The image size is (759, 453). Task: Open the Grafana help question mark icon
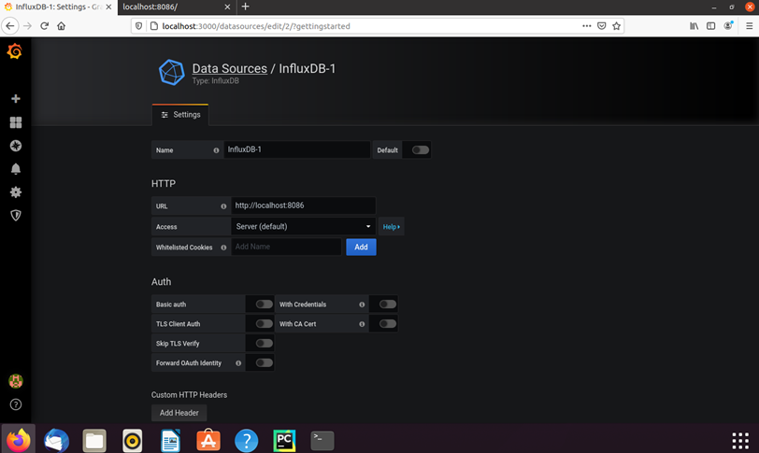coord(16,404)
